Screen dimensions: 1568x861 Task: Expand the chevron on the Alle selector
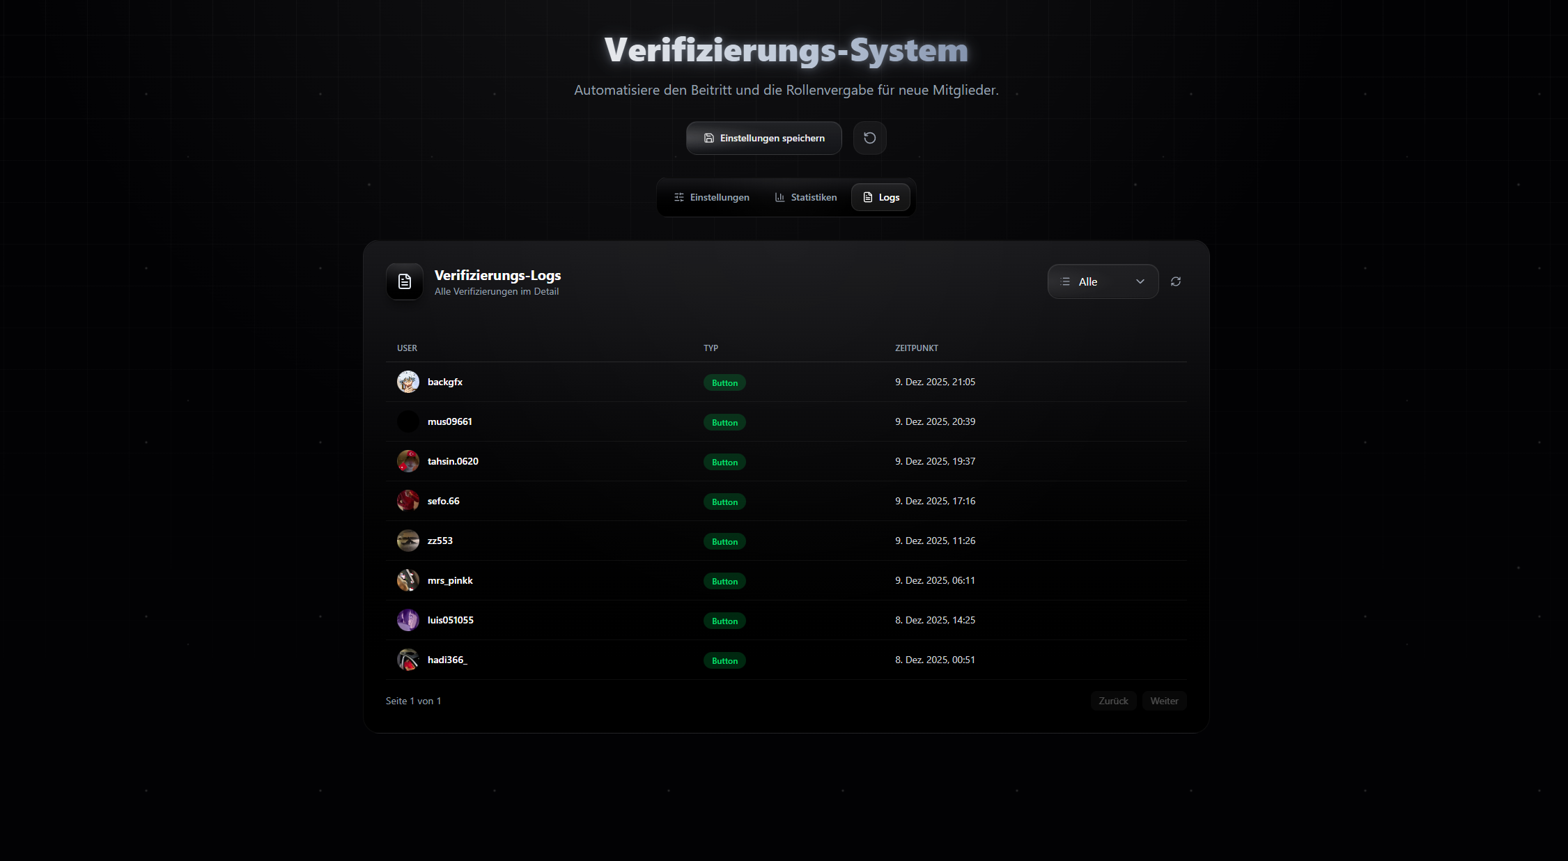coord(1140,281)
